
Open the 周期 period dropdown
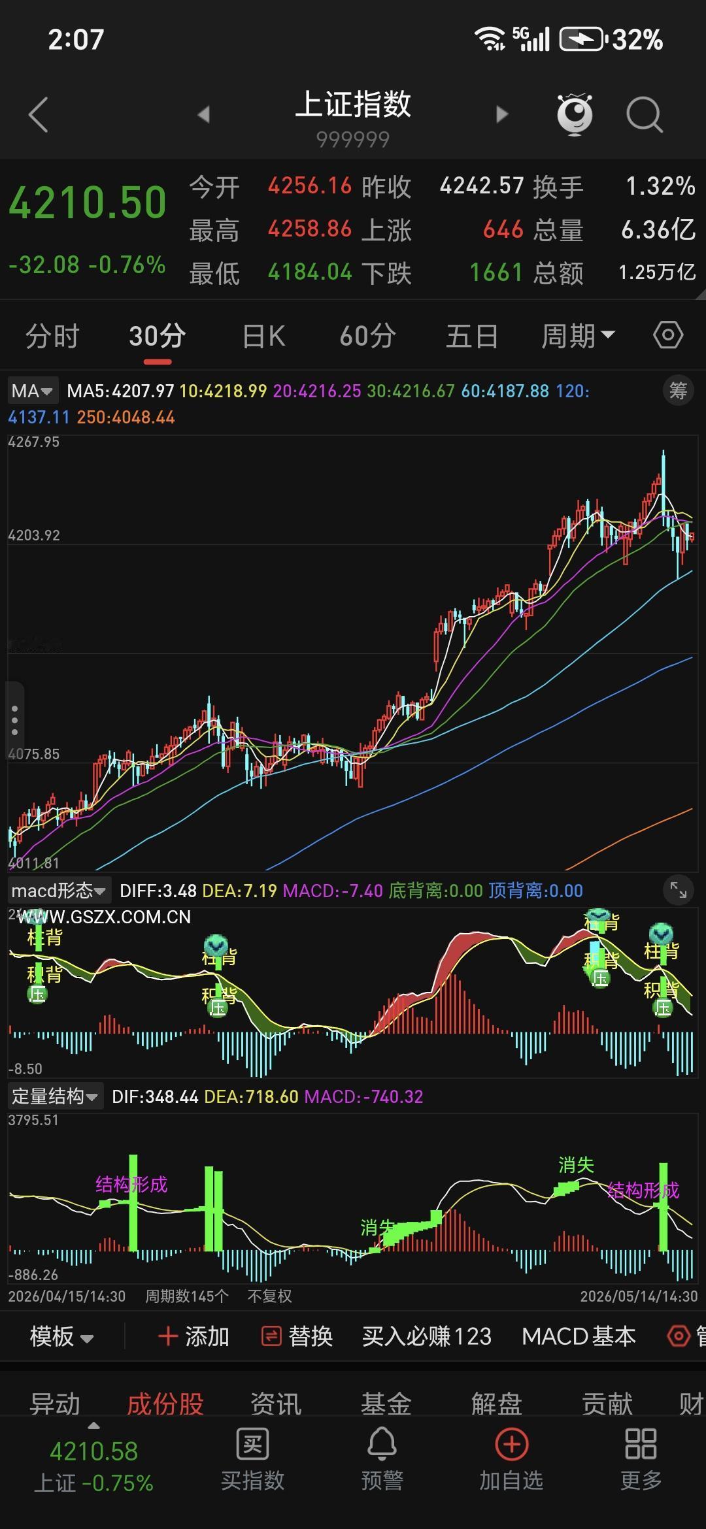coord(578,336)
